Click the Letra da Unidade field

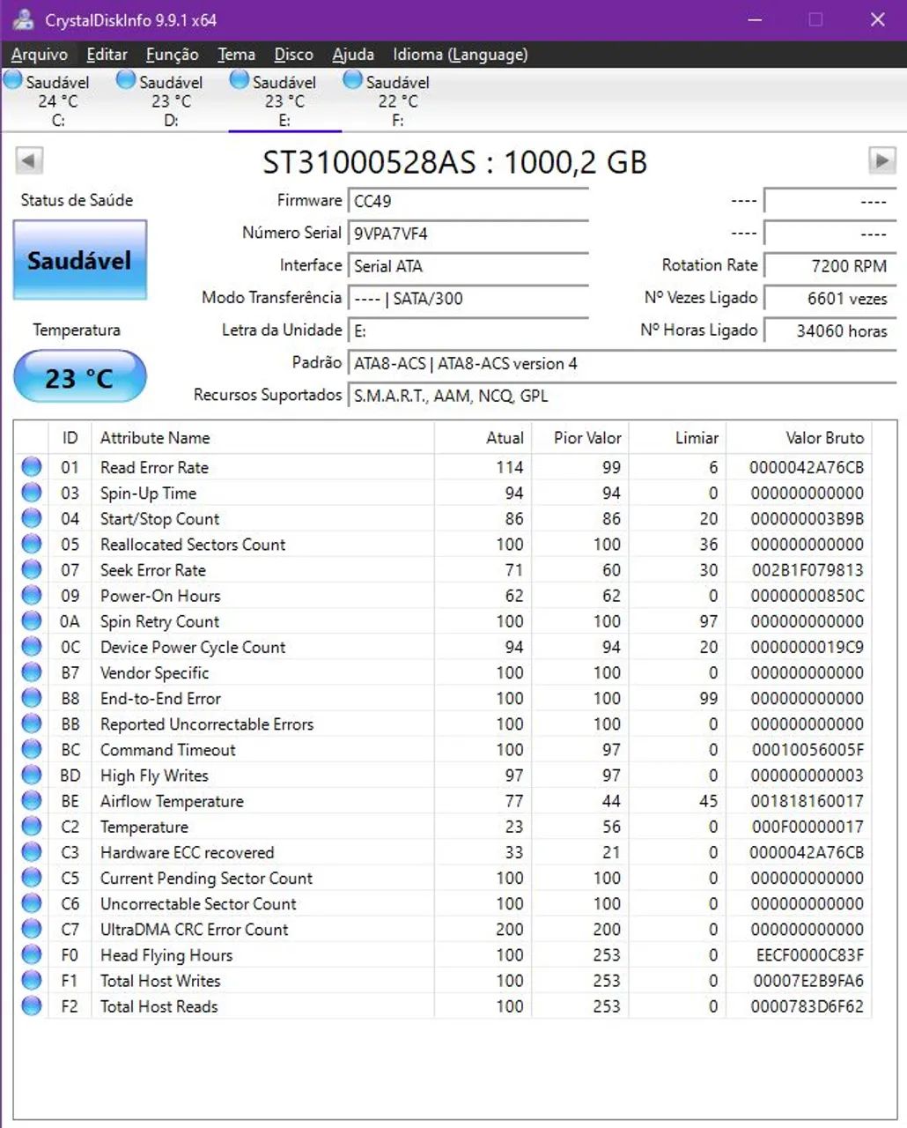point(468,331)
